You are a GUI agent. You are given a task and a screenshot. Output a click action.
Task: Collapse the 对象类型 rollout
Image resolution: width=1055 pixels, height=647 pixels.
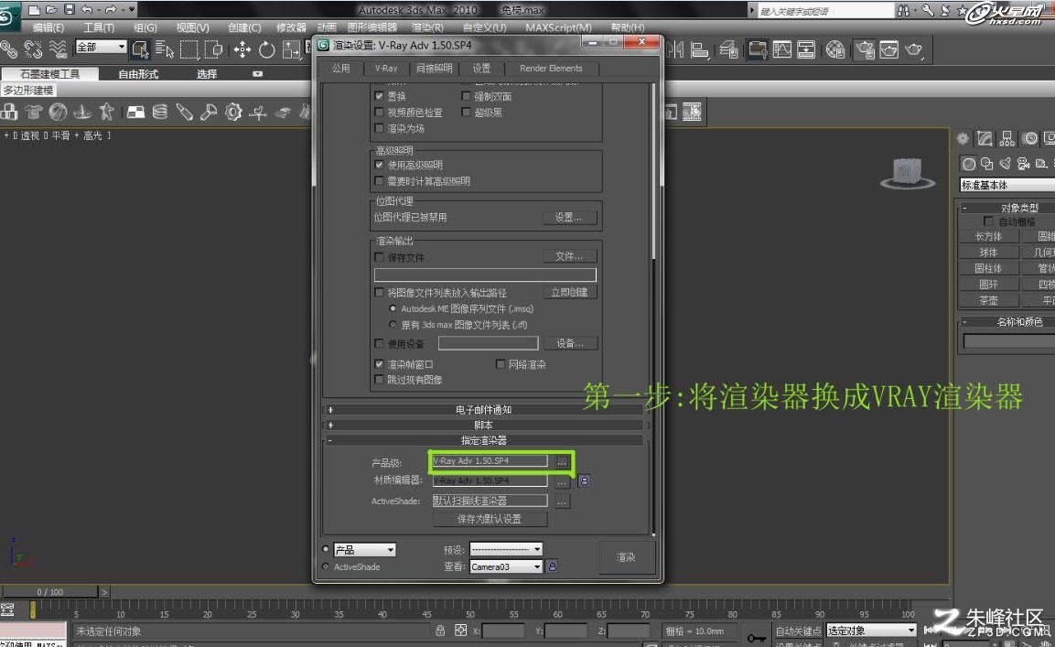click(x=1007, y=208)
